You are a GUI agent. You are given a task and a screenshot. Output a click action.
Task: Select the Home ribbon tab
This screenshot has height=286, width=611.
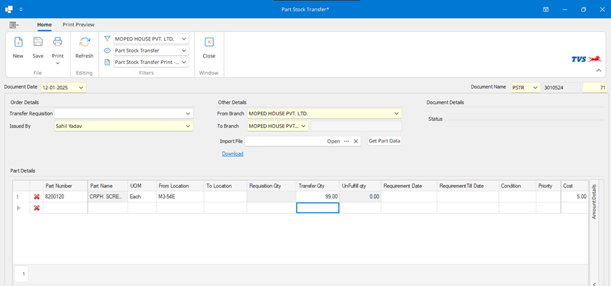pos(45,24)
